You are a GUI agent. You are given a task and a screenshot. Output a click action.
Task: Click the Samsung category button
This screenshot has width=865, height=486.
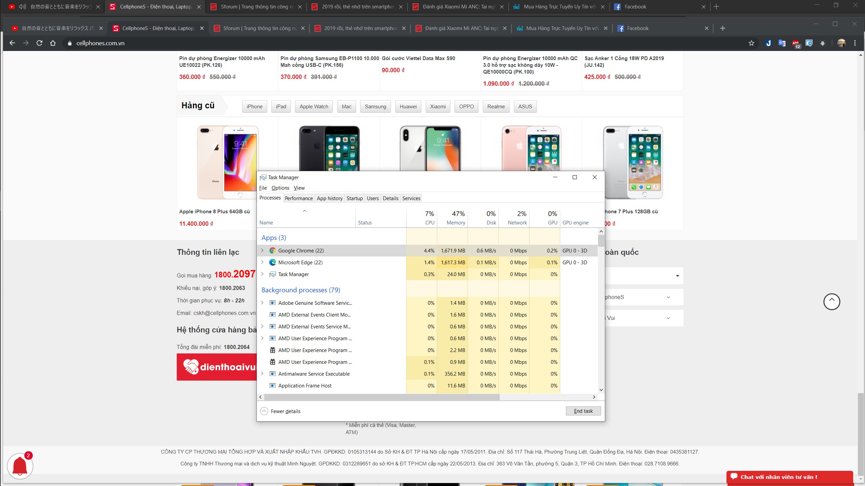(x=375, y=107)
